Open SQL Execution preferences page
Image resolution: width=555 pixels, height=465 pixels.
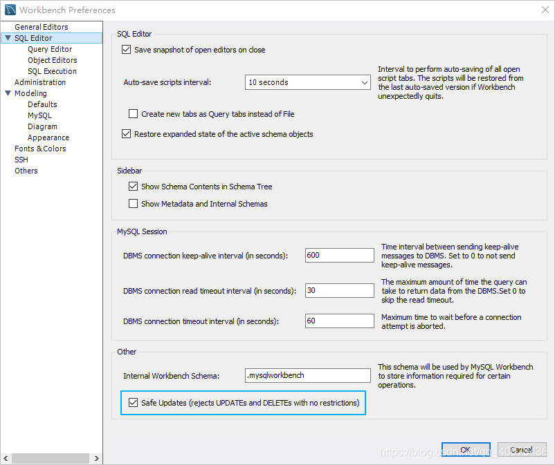(52, 71)
